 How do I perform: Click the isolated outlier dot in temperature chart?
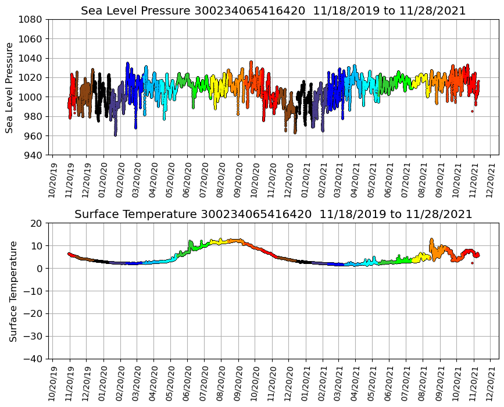[x=472, y=263]
